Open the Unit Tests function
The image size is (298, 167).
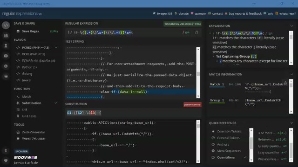click(x=29, y=116)
